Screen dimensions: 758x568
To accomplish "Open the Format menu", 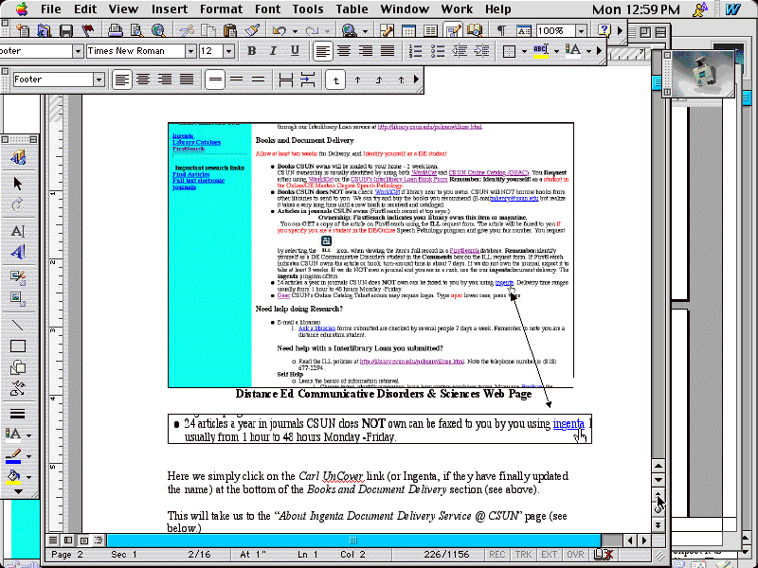I will pos(221,9).
